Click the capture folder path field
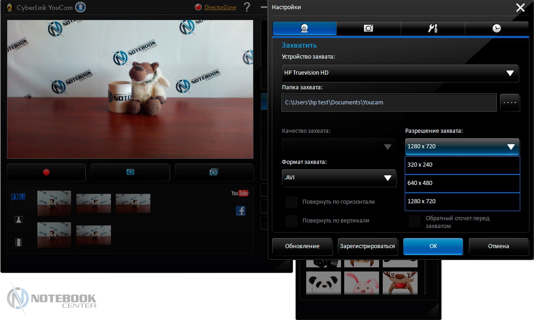The width and height of the screenshot is (534, 320). 389,103
